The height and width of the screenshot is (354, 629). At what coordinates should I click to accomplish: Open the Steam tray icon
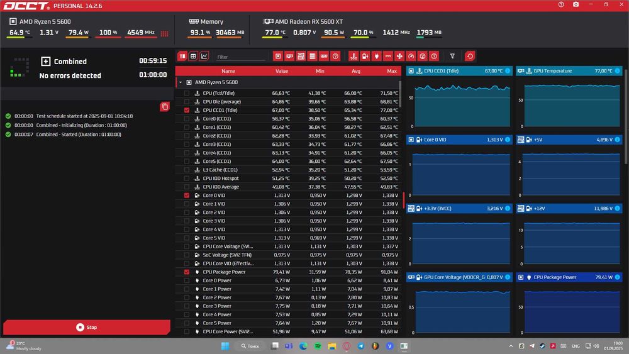click(542, 346)
